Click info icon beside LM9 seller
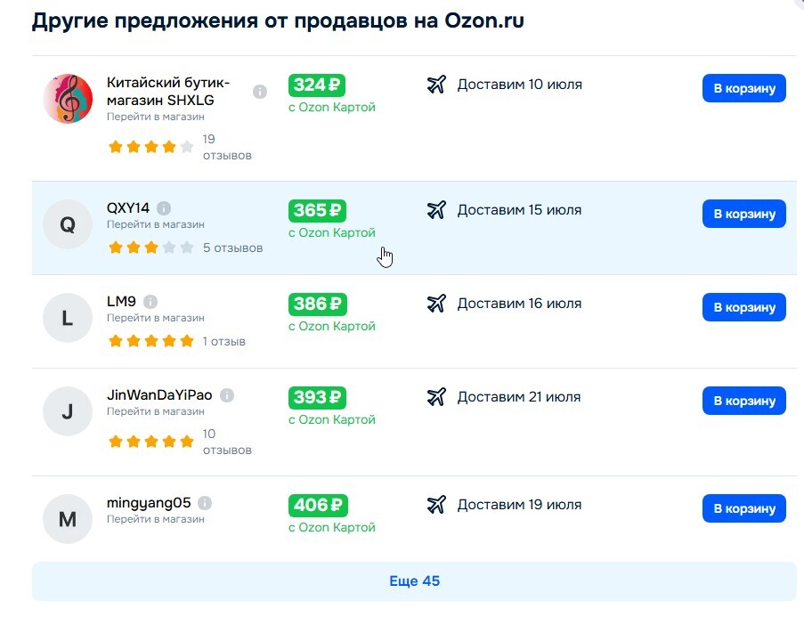The image size is (804, 617). point(150,302)
